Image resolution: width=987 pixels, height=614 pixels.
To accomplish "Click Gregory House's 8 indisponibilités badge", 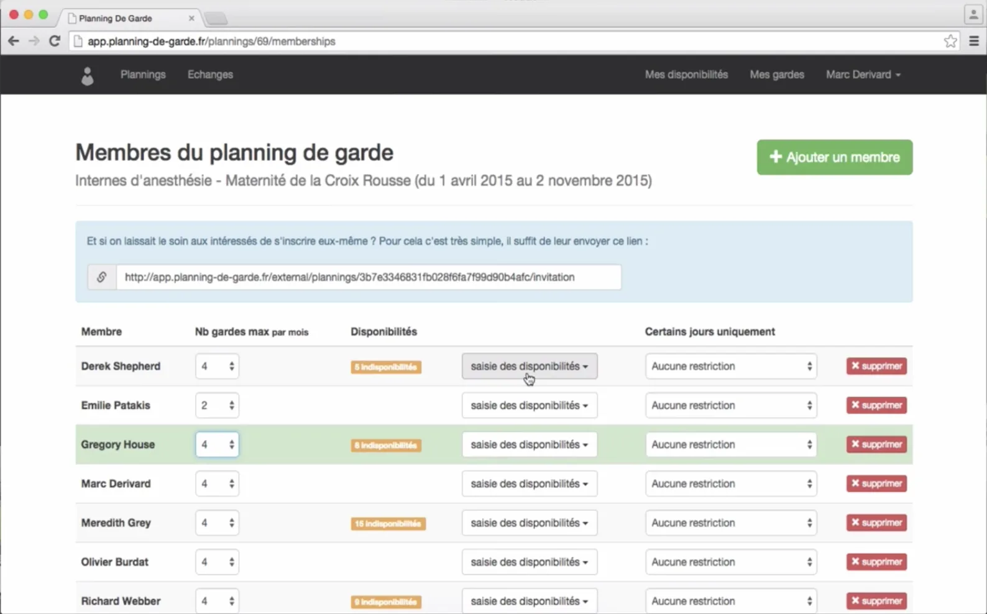I will 386,446.
